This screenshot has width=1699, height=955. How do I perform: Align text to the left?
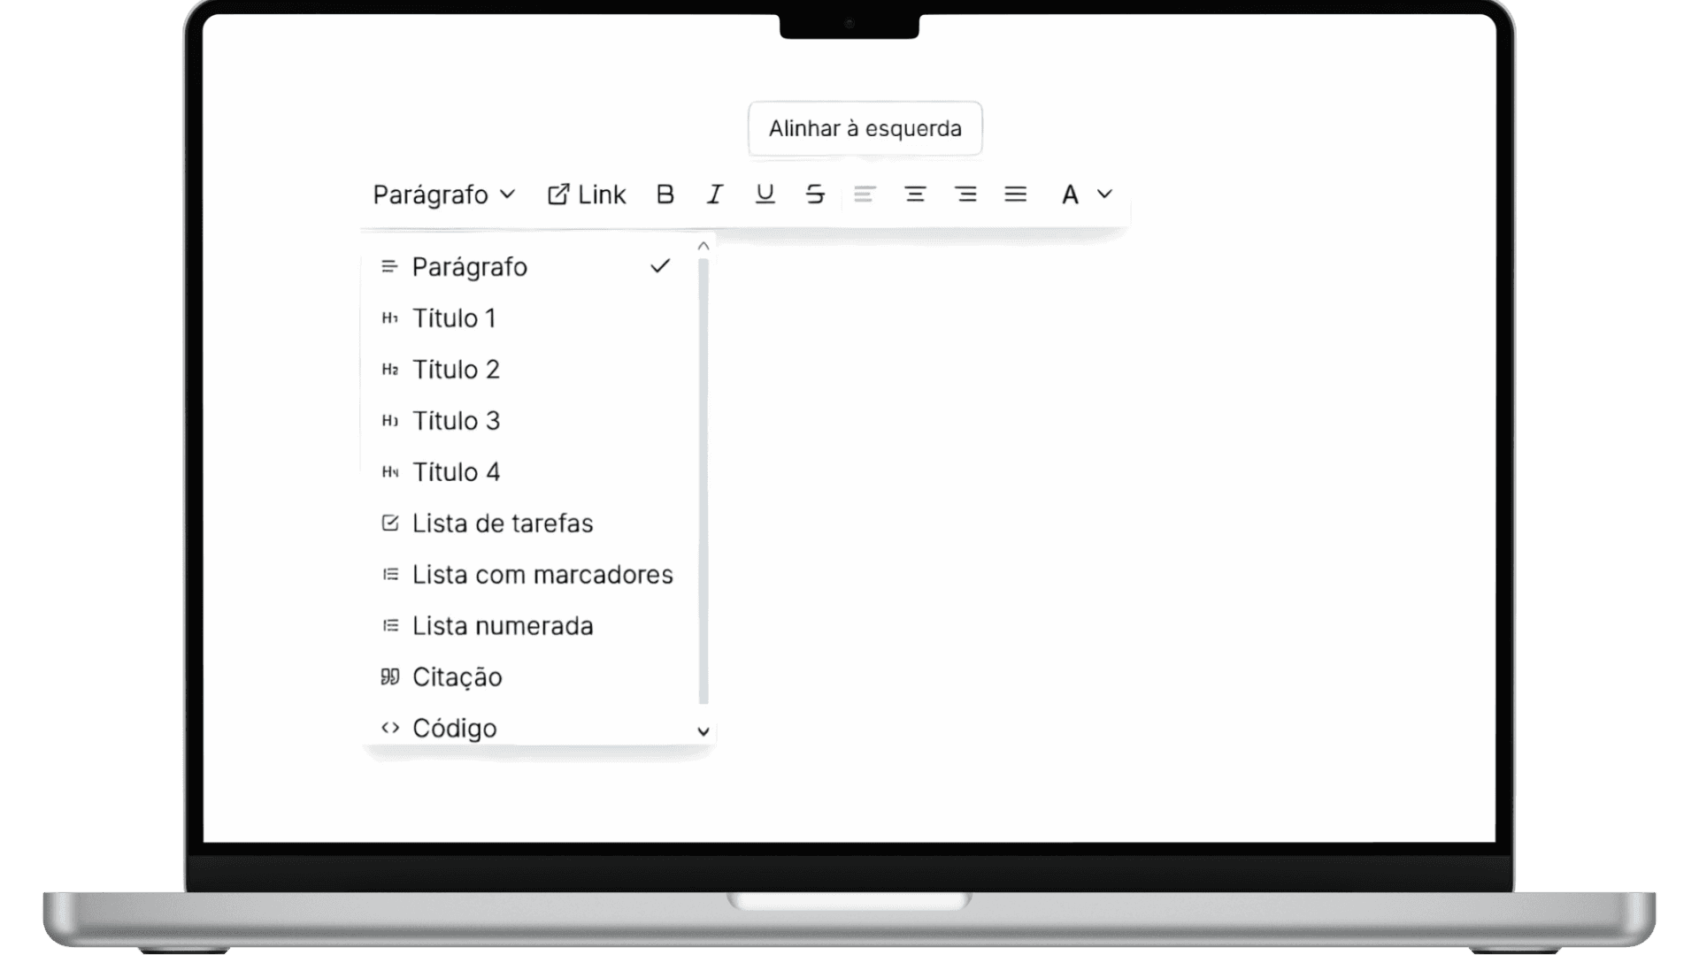click(x=865, y=195)
